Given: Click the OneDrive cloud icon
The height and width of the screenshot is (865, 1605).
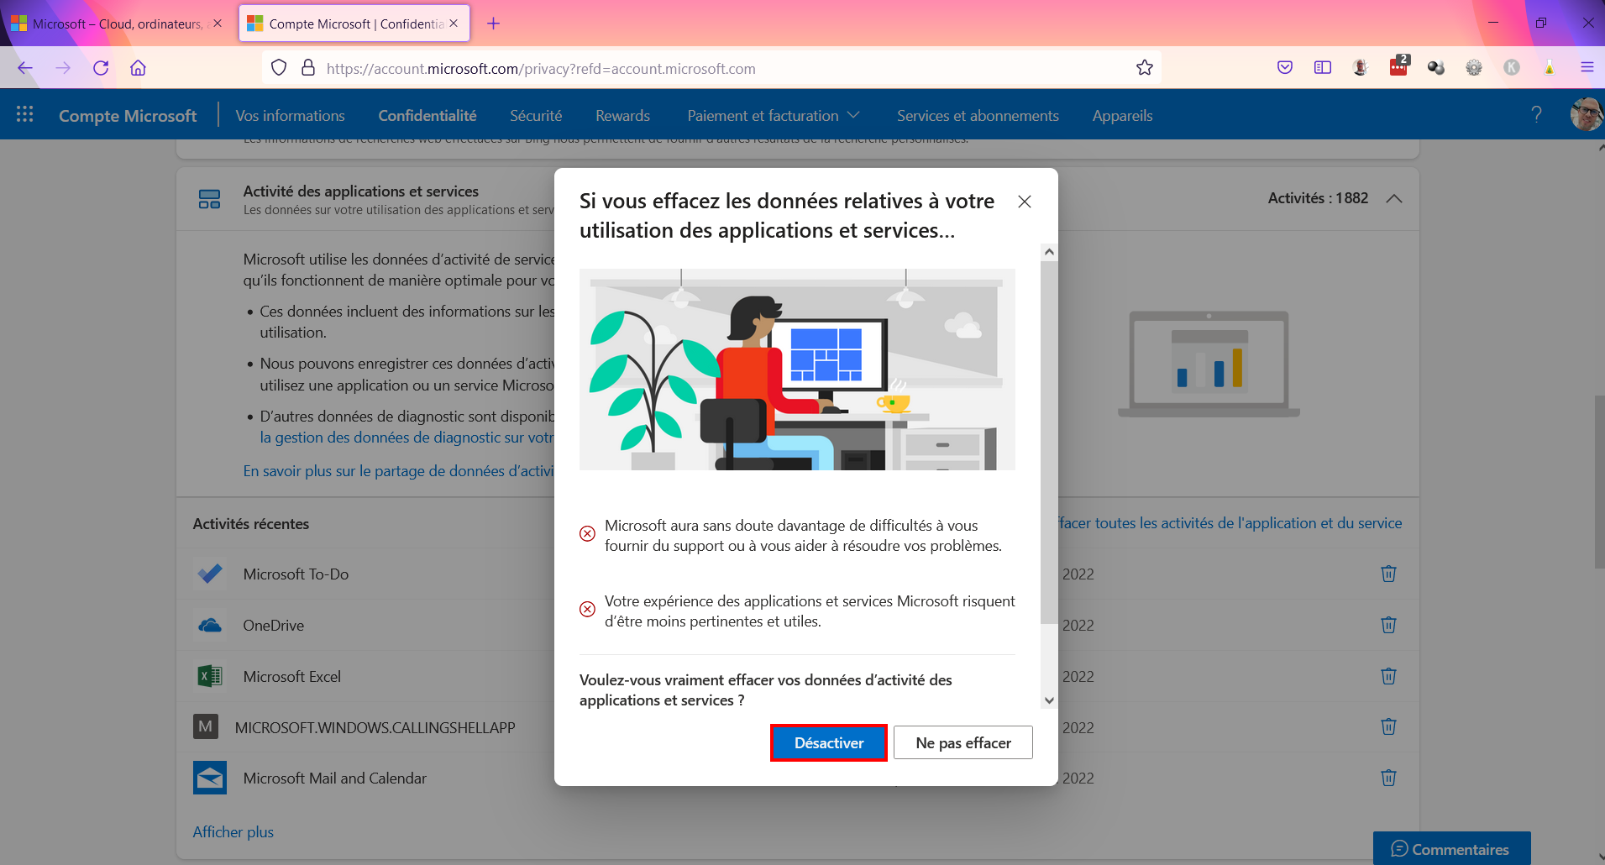Looking at the screenshot, I should click(x=210, y=625).
